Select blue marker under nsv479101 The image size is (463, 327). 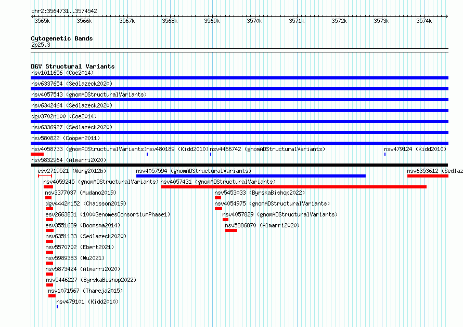click(57, 307)
